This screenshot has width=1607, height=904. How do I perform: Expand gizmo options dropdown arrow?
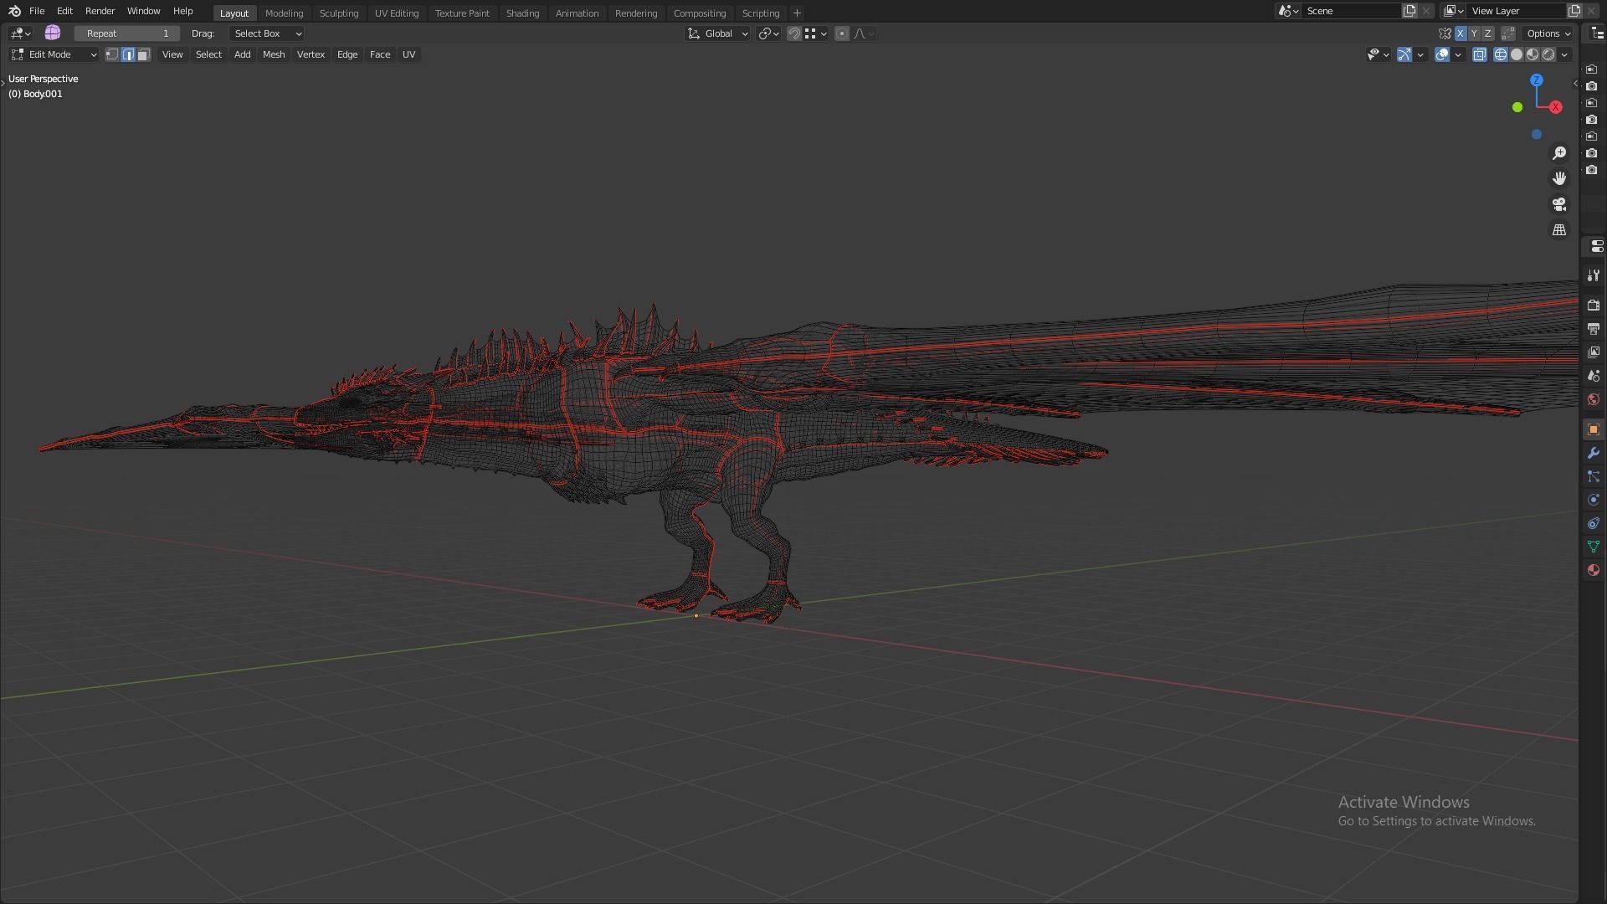[1420, 54]
